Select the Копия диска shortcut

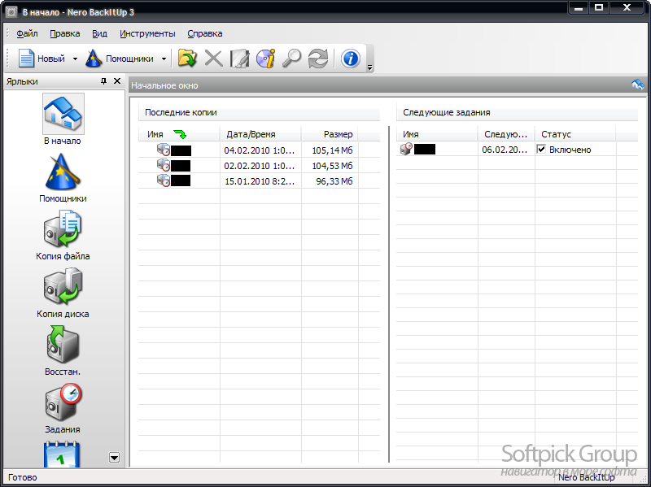pos(63,294)
